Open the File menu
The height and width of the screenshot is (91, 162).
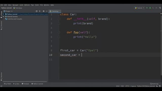(2, 5)
